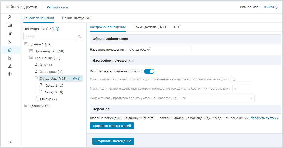Screen dimensions: 283x148
Task: Click the search magnifier button
Action: [79, 36]
